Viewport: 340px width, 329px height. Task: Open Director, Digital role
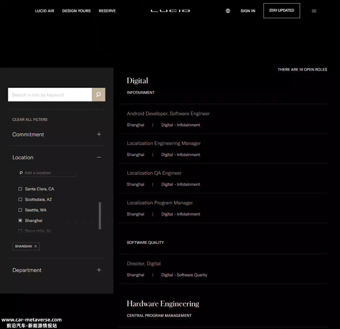(x=144, y=263)
